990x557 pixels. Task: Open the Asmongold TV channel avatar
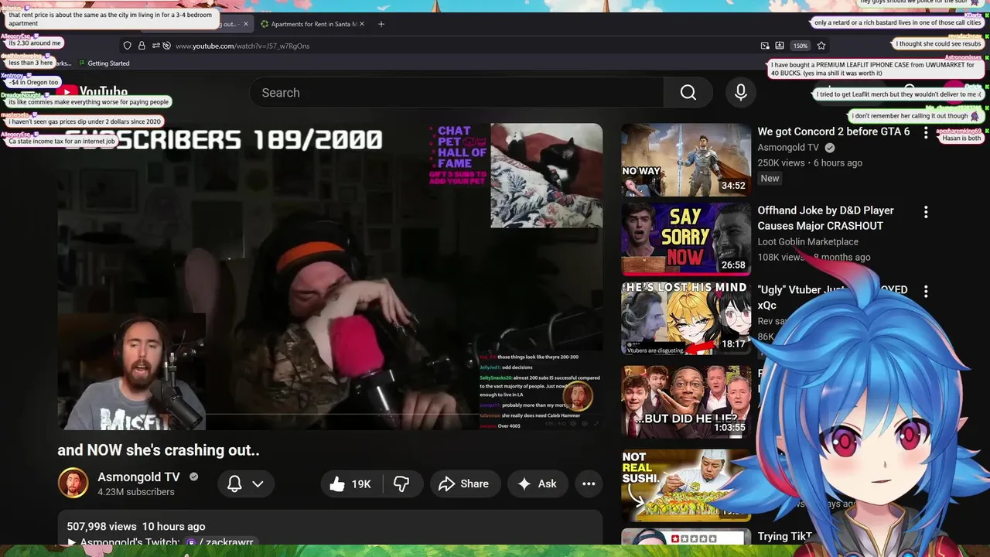click(73, 483)
